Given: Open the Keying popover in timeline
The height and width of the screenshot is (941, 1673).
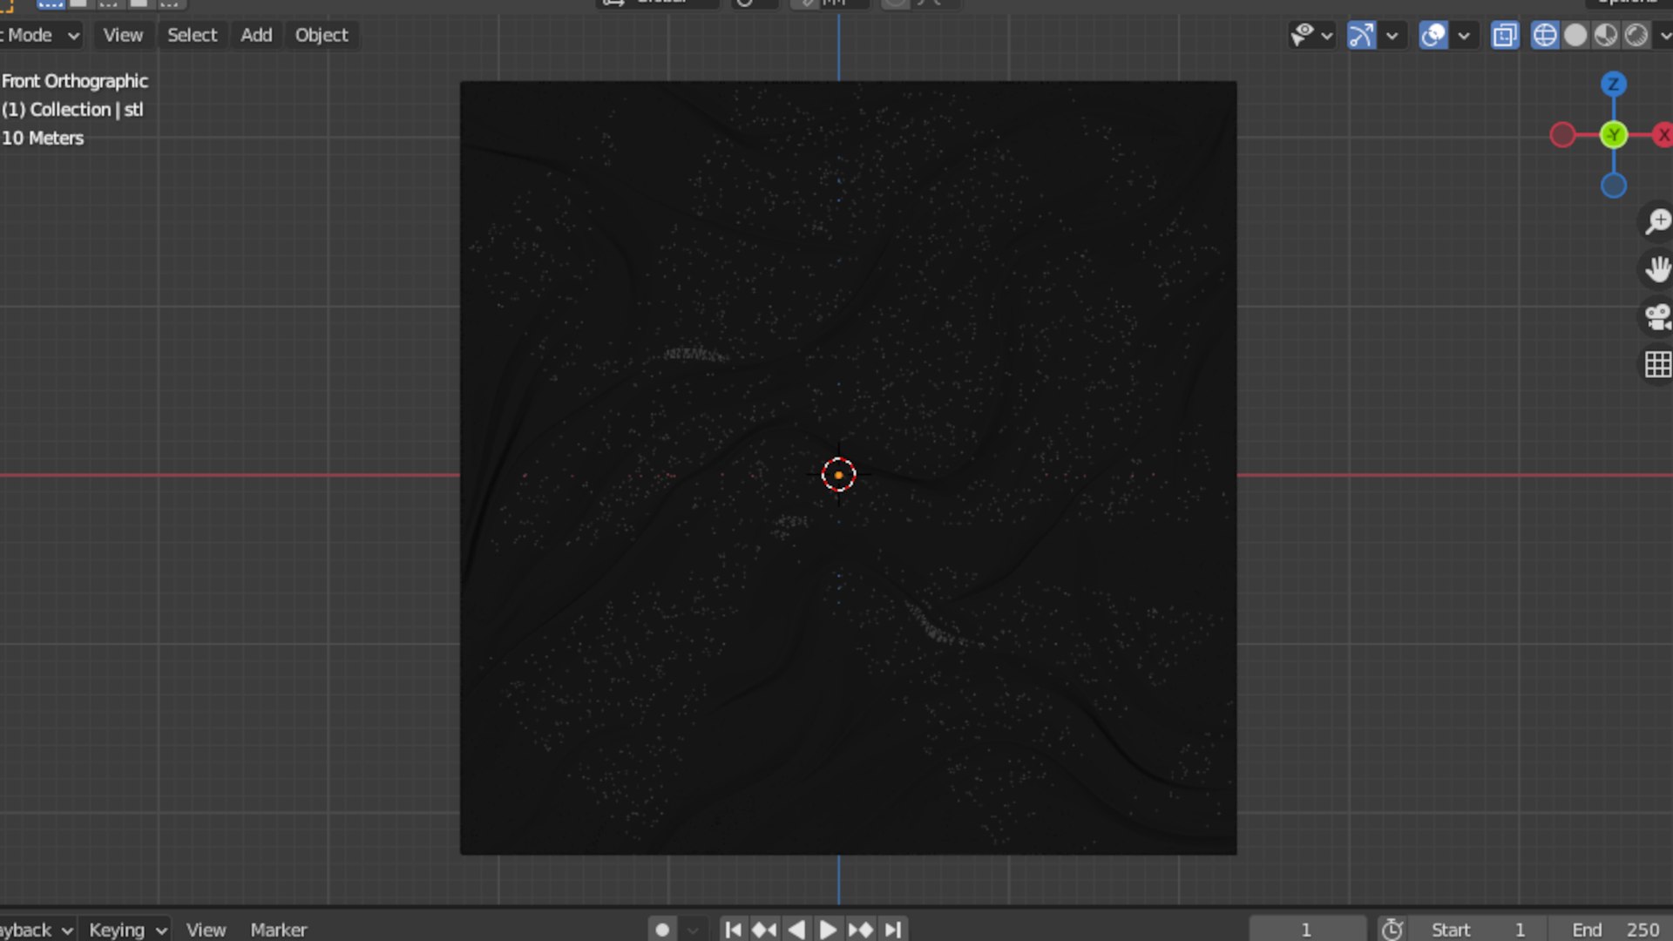Looking at the screenshot, I should coord(127,930).
